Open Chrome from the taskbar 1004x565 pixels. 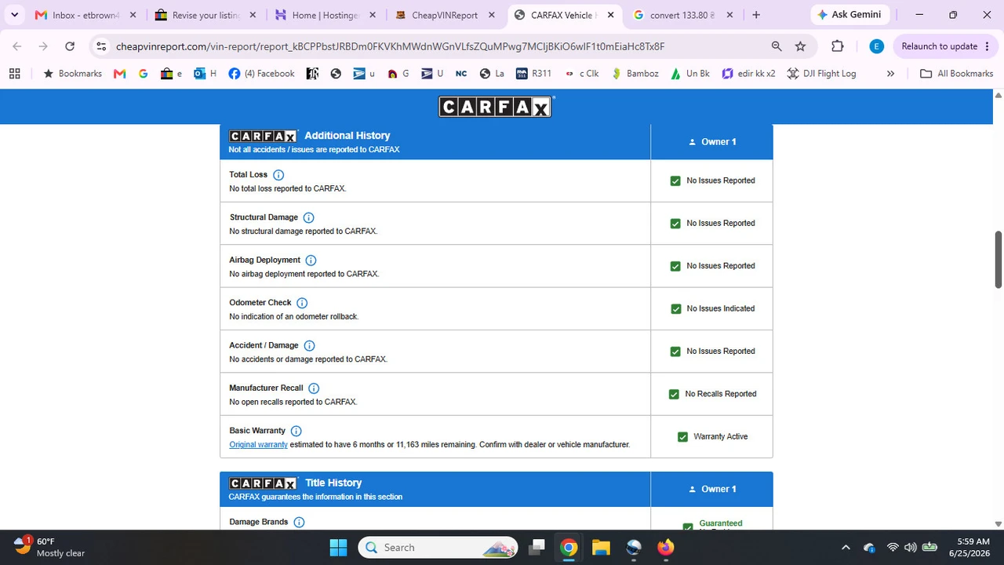(569, 547)
